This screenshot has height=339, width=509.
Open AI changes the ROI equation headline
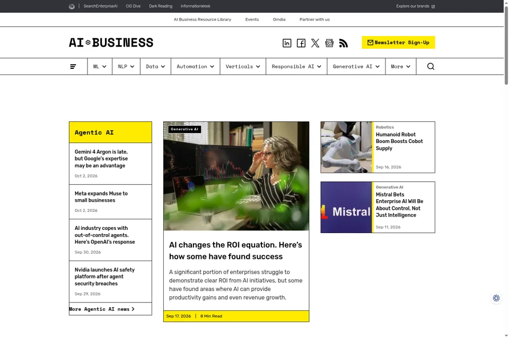coord(235,251)
